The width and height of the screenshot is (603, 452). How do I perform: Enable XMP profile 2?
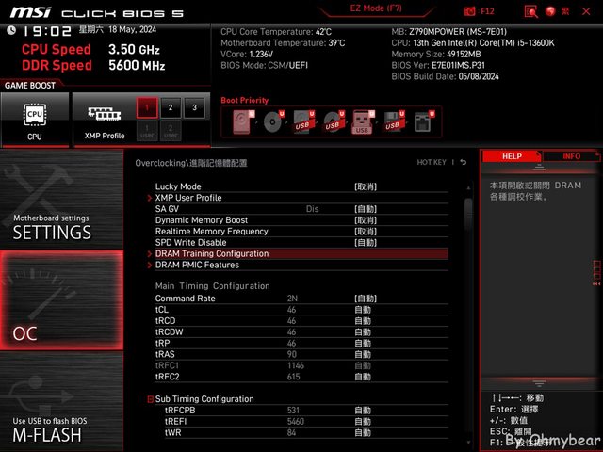(x=170, y=107)
